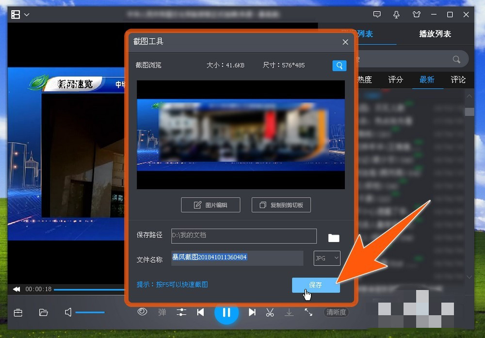Skip to next video
Viewport: 485px width, 338px height.
(252, 312)
